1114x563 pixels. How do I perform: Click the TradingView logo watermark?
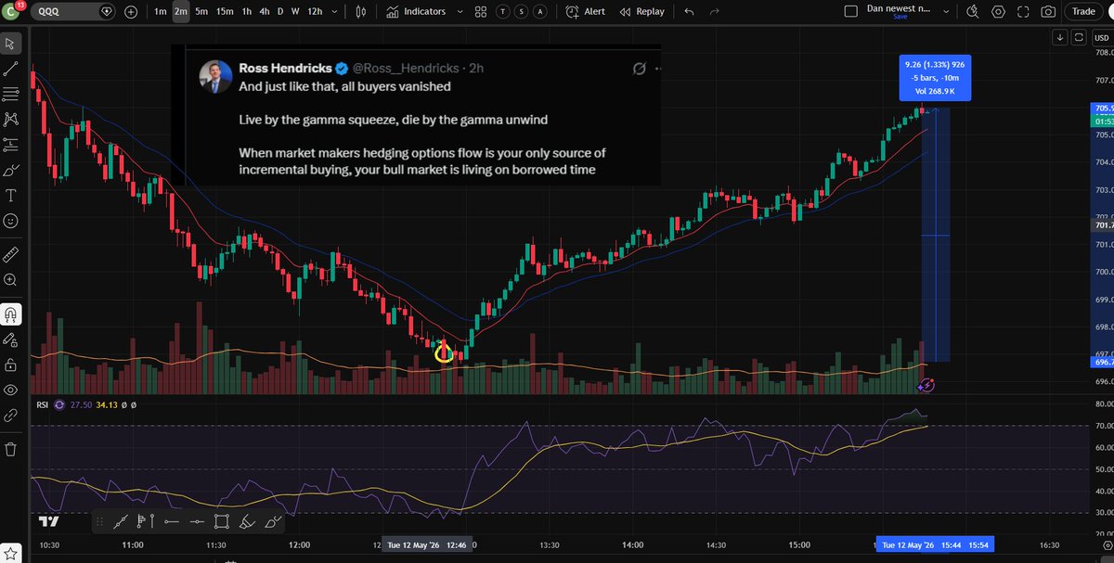47,522
